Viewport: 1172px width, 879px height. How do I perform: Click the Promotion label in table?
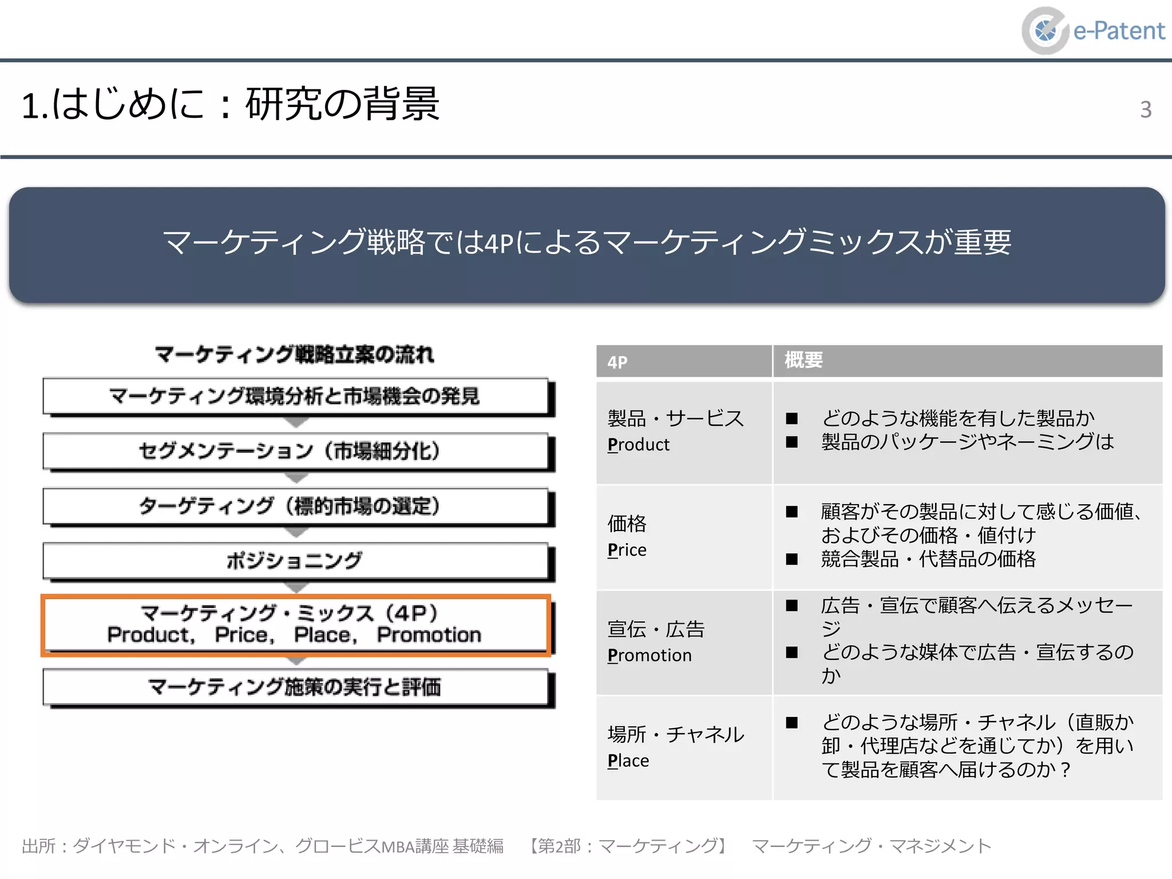(650, 655)
